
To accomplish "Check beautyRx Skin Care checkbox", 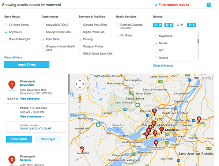I will coord(43,32).
